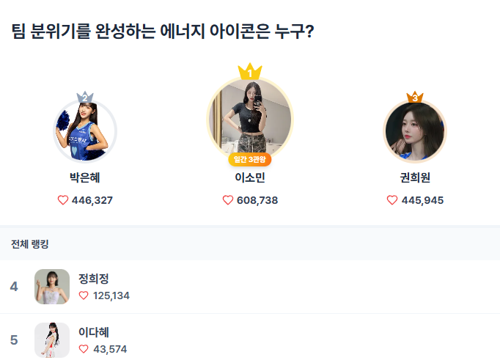Click the heart icon beside 125,134
500x360 pixels.
click(x=84, y=295)
